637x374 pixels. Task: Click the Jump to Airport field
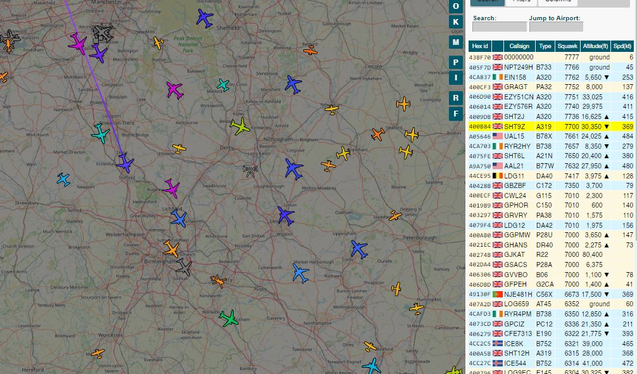pyautogui.click(x=556, y=28)
